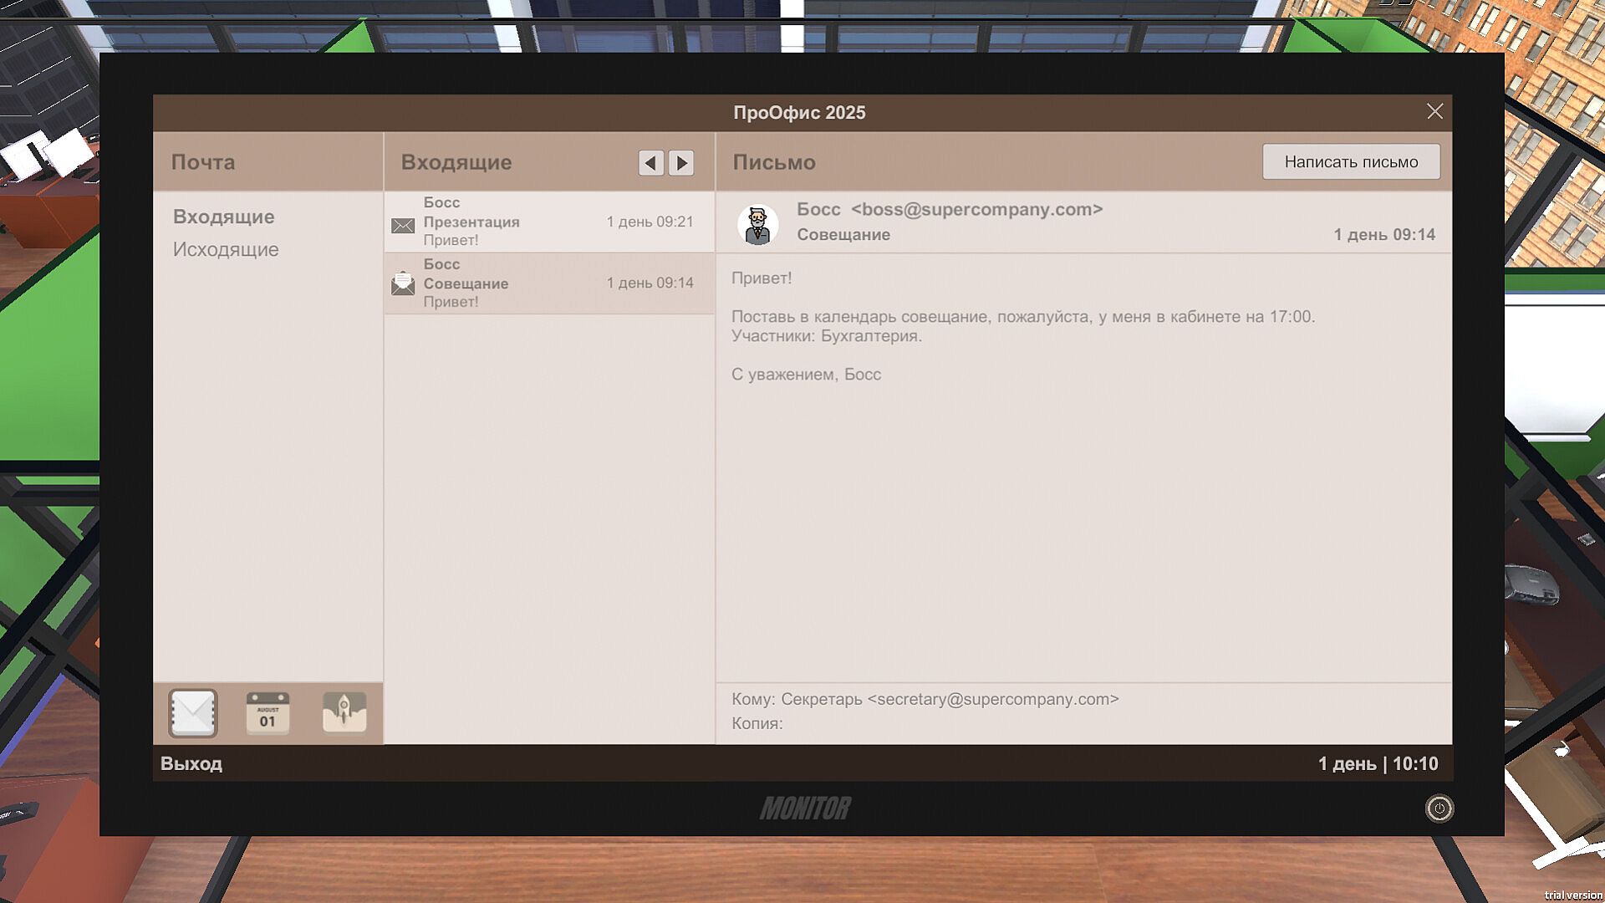Screen dimensions: 1605x903
Task: Open the Mail app icon
Action: (193, 713)
